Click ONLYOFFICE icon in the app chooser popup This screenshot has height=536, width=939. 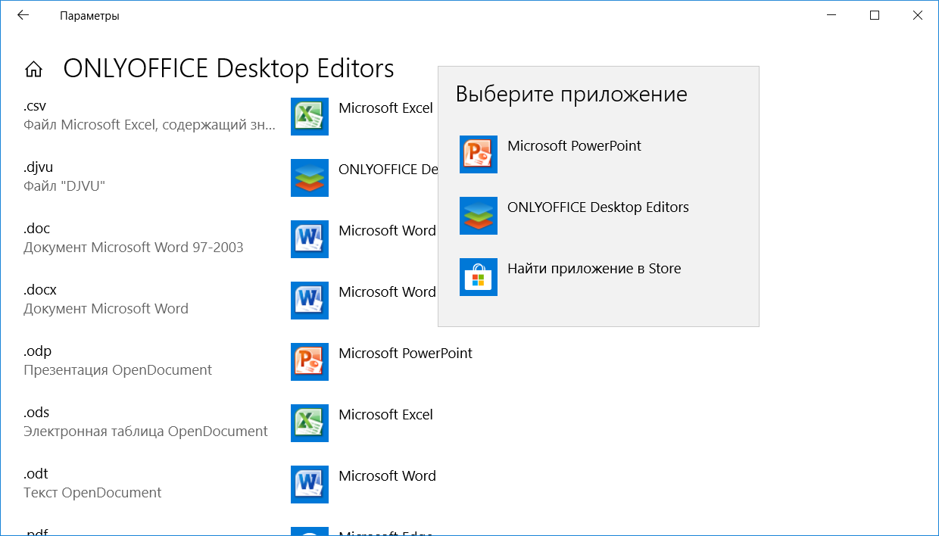point(479,216)
